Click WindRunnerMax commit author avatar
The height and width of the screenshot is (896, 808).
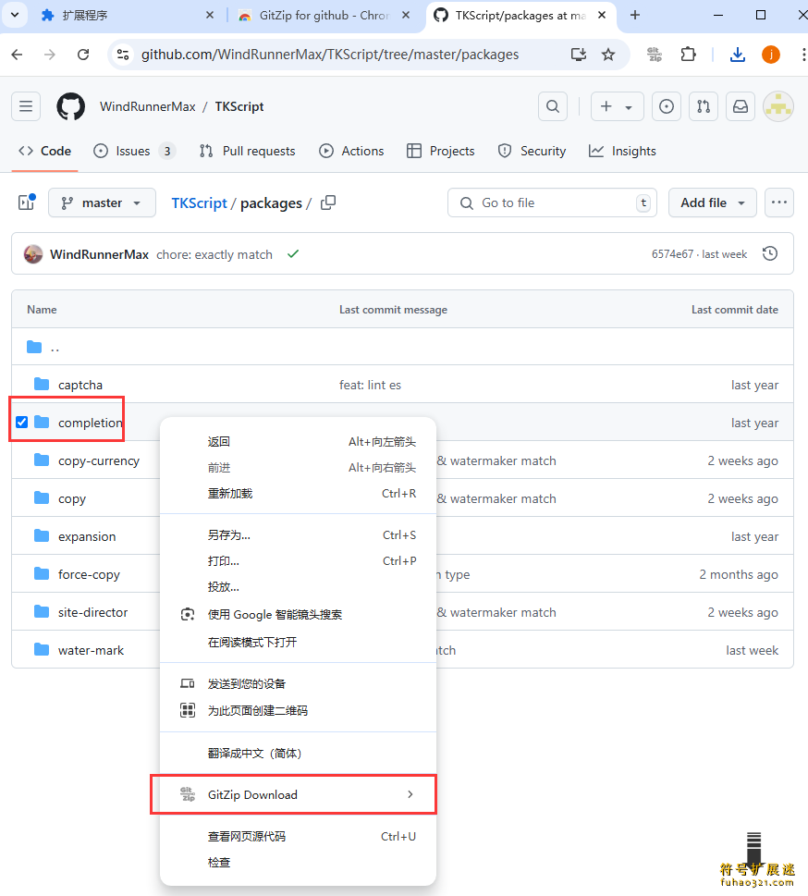coord(33,253)
